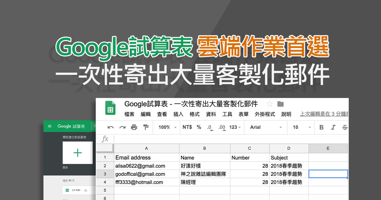381x200 pixels.
Task: Open the 查看 menu
Action: pyautogui.click(x=162, y=114)
